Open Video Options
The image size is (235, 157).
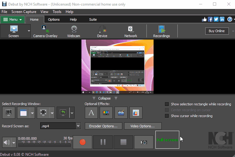pyautogui.click(x=143, y=126)
